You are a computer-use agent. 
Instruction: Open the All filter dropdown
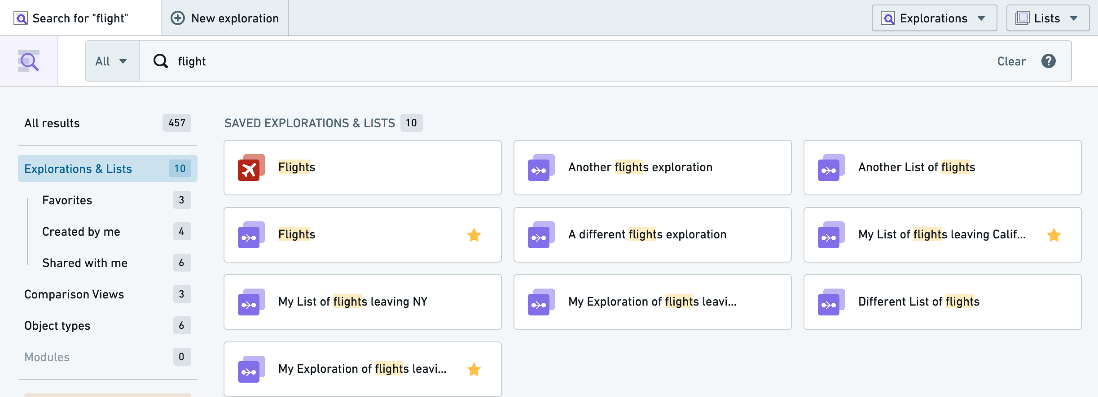click(x=112, y=61)
